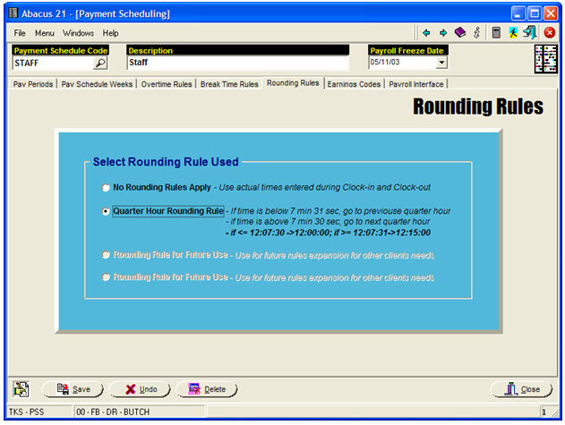Viewport: 565px width, 425px height.
Task: Click the Undo button
Action: pyautogui.click(x=140, y=389)
